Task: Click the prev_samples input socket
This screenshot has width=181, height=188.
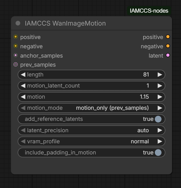Action: [15, 65]
